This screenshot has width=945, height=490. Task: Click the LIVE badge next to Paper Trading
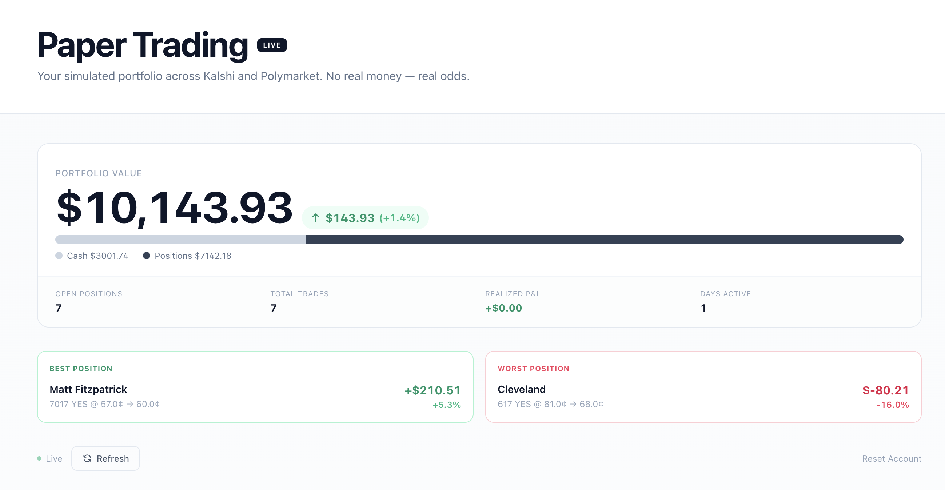point(272,45)
